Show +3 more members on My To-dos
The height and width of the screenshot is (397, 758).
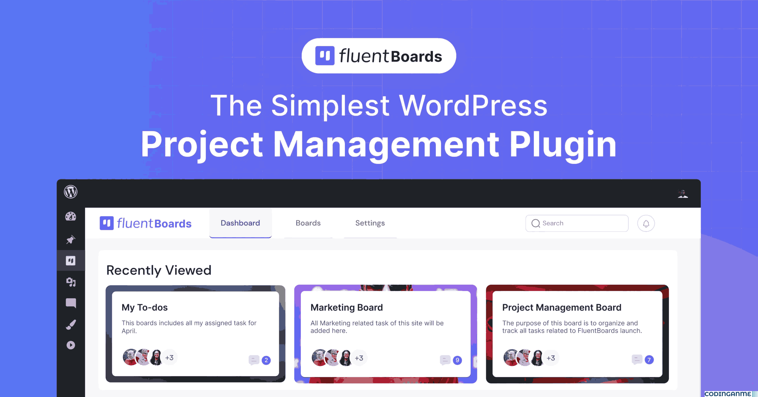(169, 358)
